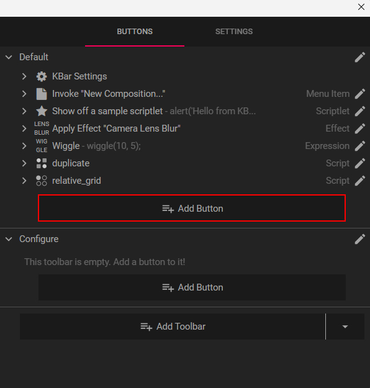Switch to the Settings tab
Image resolution: width=370 pixels, height=388 pixels.
[234, 32]
